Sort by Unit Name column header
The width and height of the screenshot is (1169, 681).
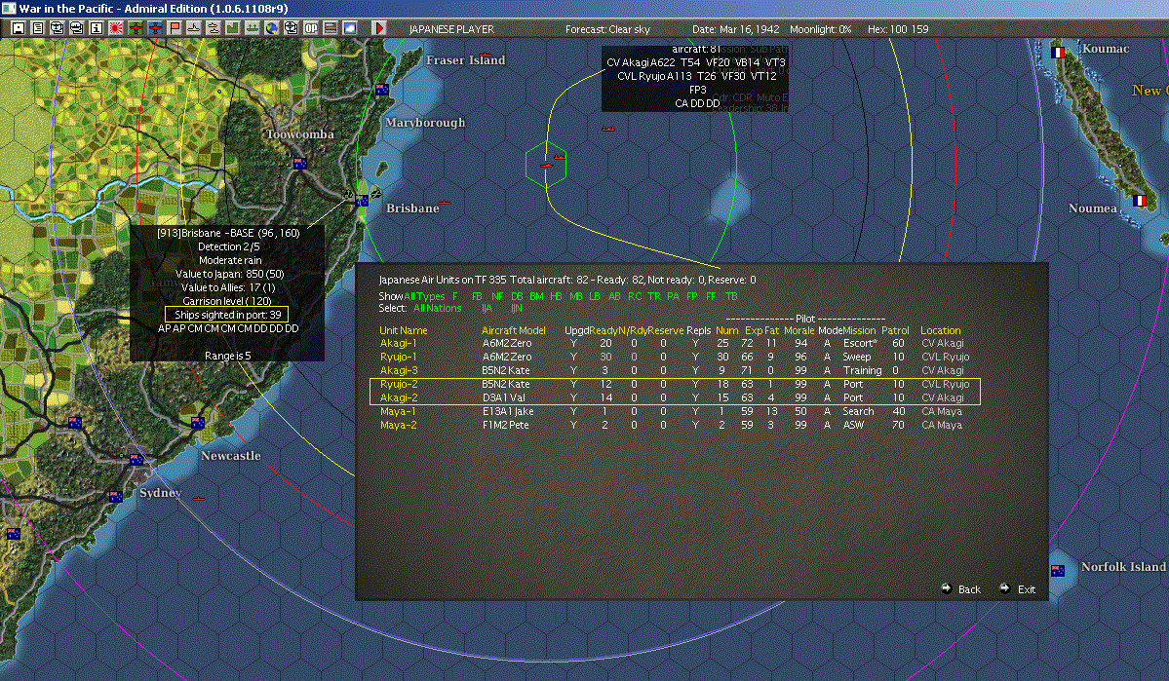click(x=404, y=330)
